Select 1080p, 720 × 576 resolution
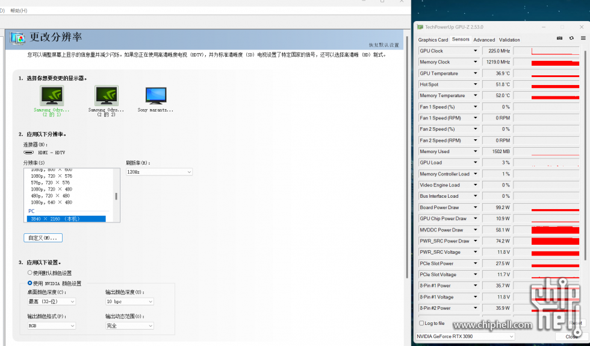The height and width of the screenshot is (346, 590). click(x=52, y=176)
